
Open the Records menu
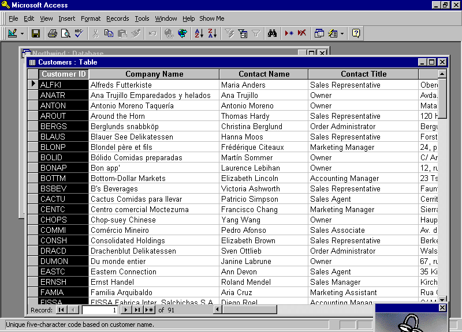117,18
